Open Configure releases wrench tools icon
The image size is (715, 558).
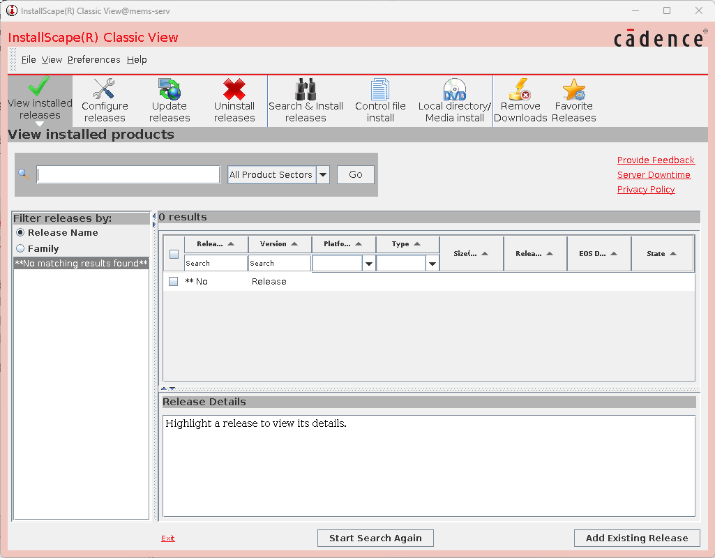(104, 89)
